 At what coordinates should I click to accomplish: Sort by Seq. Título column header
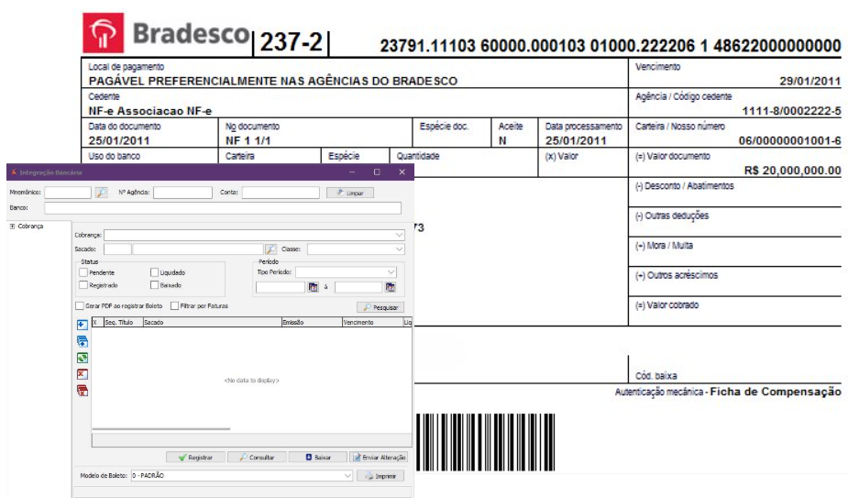(x=123, y=322)
